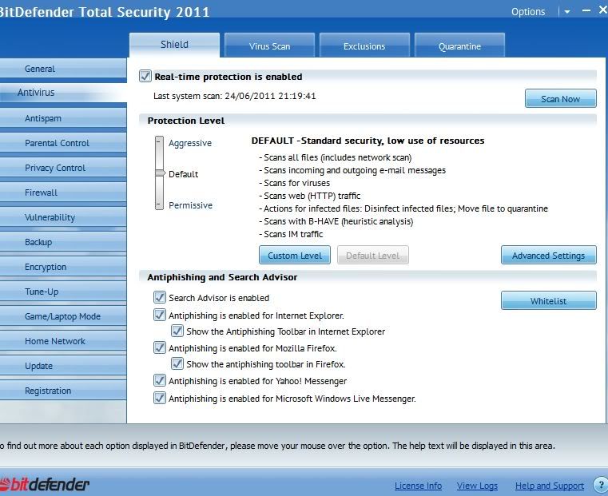Screen dimensions: 608x496
Task: Click 'Scans with B-HAVE (heuristic analysis)' text
Action: click(338, 221)
